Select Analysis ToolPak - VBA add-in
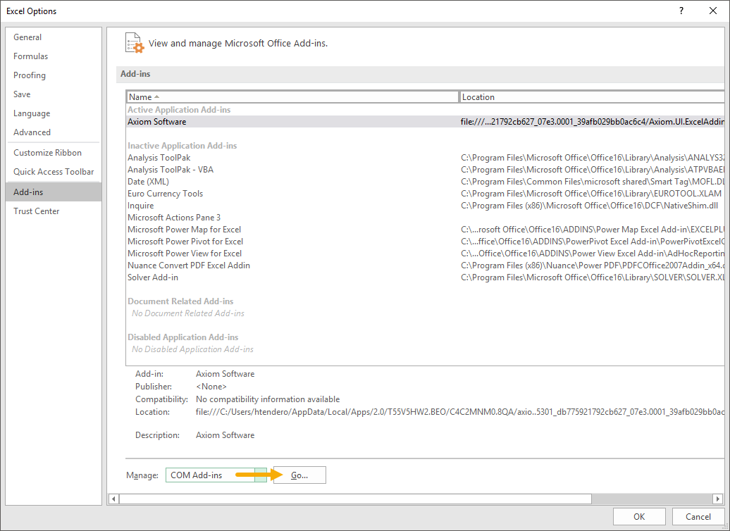Image resolution: width=730 pixels, height=531 pixels. tap(426, 170)
